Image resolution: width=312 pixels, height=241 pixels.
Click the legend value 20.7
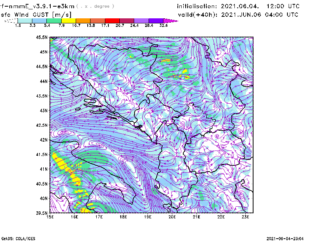(x=120, y=25)
